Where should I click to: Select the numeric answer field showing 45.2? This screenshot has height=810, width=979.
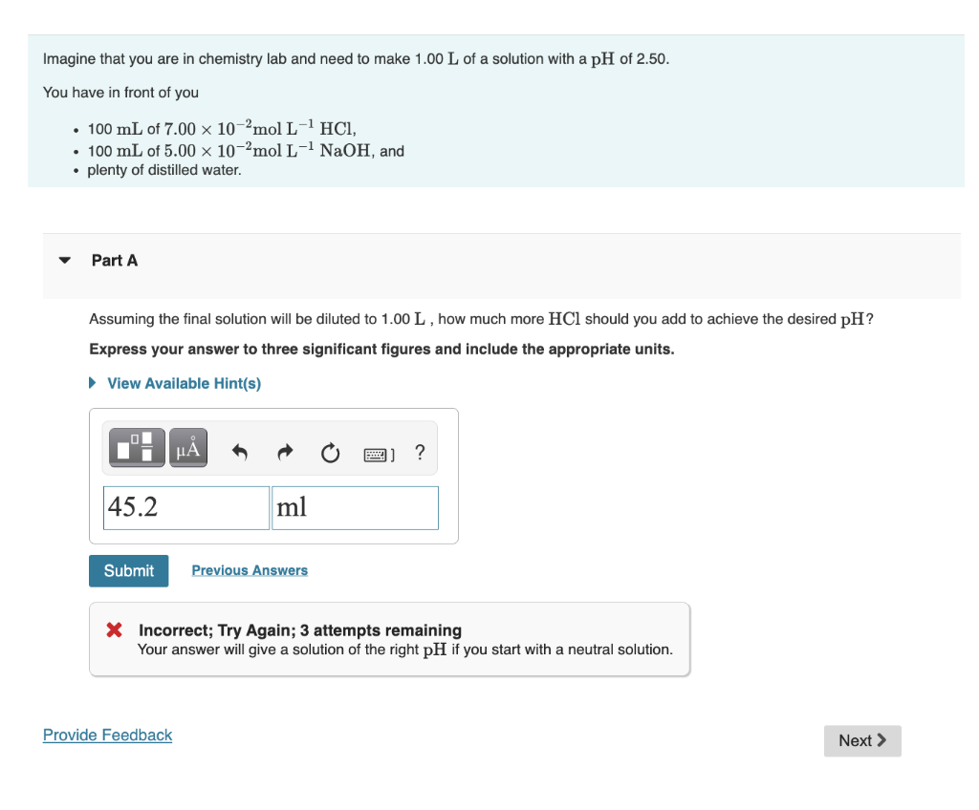(x=185, y=507)
